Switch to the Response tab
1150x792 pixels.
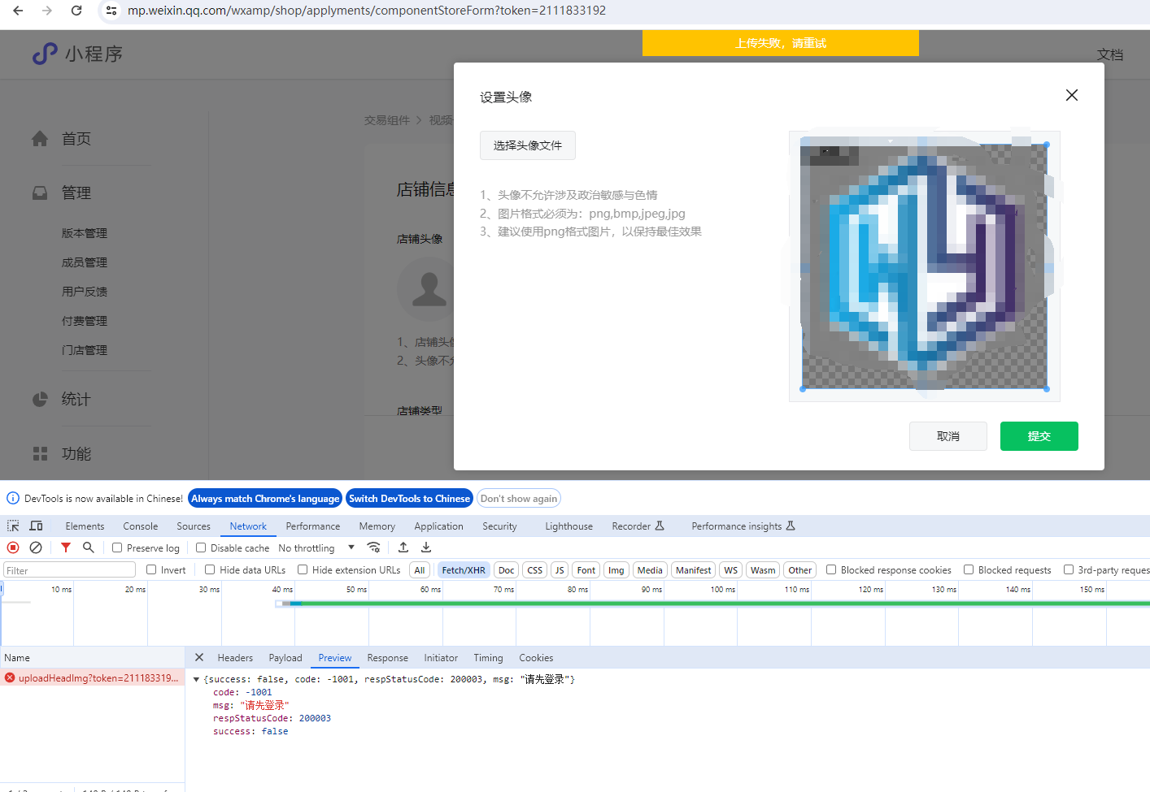pyautogui.click(x=387, y=658)
